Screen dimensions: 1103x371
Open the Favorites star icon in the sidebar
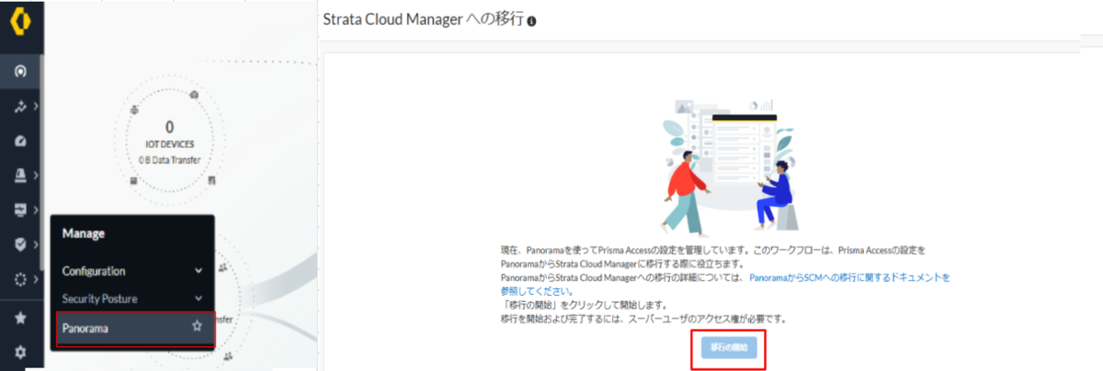[20, 318]
